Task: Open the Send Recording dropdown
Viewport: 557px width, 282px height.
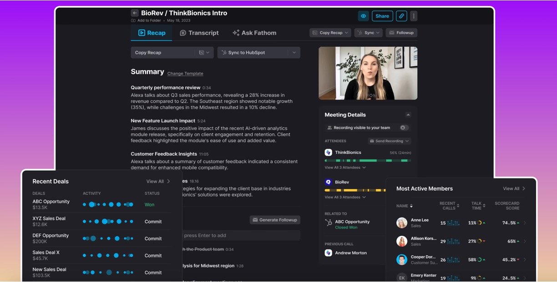Action: [389, 141]
